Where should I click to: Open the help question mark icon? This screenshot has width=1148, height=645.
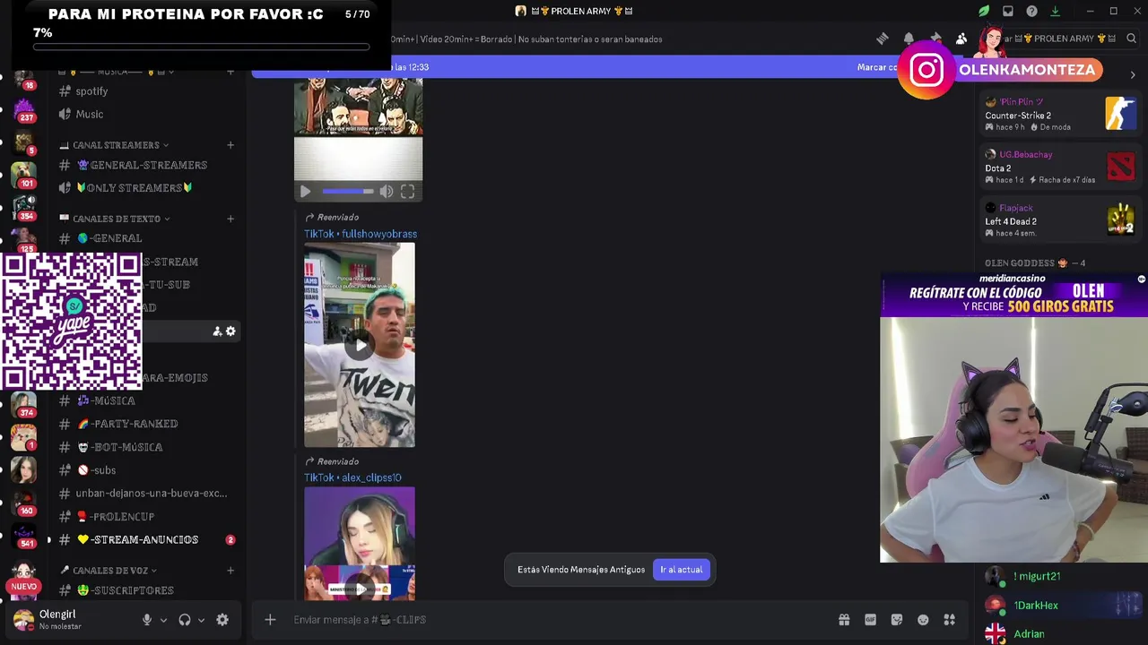pyautogui.click(x=1031, y=11)
